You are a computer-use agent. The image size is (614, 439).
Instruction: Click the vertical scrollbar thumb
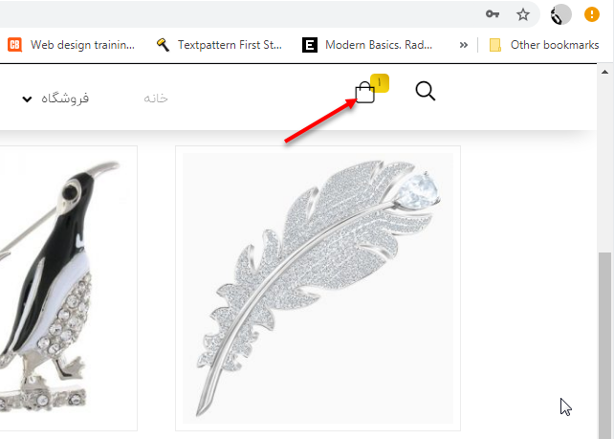pos(605,344)
